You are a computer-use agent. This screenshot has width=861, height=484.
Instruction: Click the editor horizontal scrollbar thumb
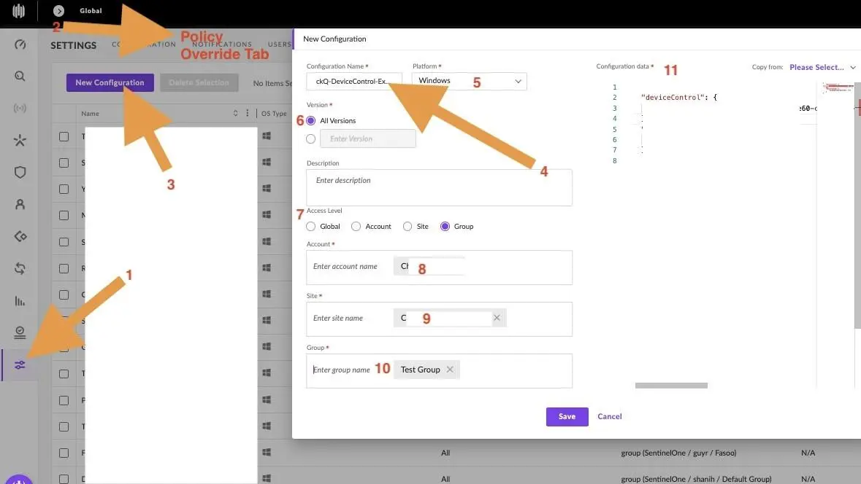pyautogui.click(x=671, y=386)
